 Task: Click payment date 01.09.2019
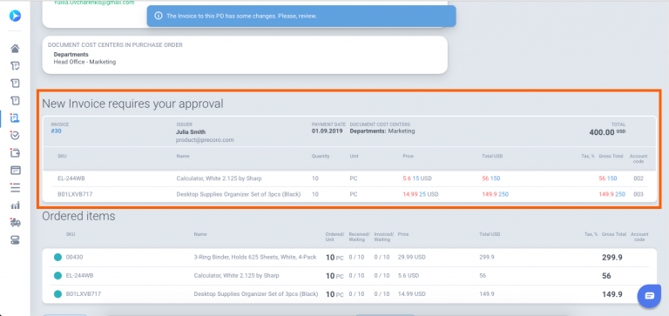tap(327, 131)
